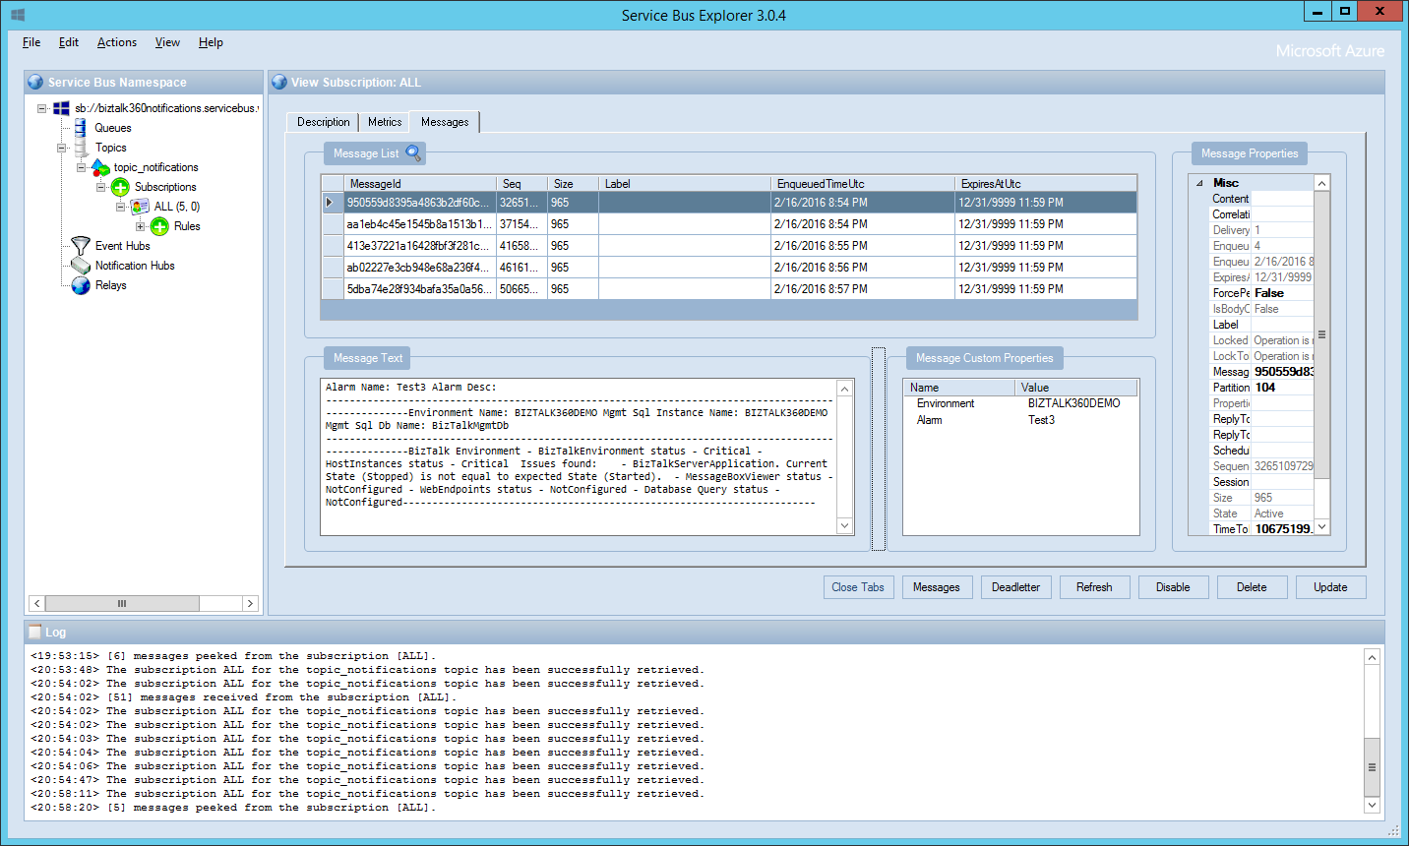Click Message Properties scrollbar up arrow
1409x846 pixels.
(1322, 184)
